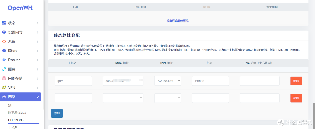Open the 状态 menu
This screenshot has width=315, height=129.
tap(20, 23)
